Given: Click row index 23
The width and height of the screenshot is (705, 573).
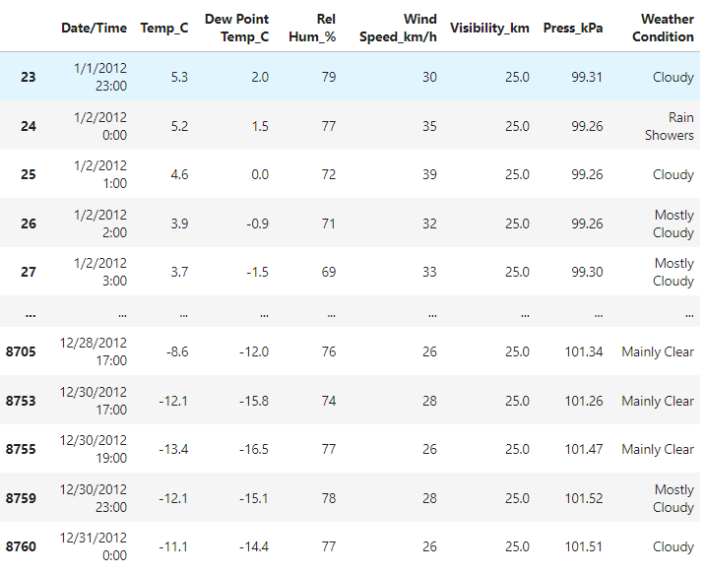Looking at the screenshot, I should click(x=29, y=77).
